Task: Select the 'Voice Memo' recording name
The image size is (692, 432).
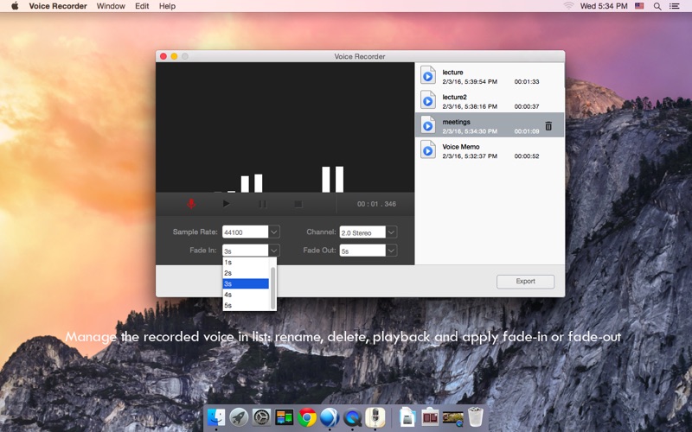Action: 461,147
